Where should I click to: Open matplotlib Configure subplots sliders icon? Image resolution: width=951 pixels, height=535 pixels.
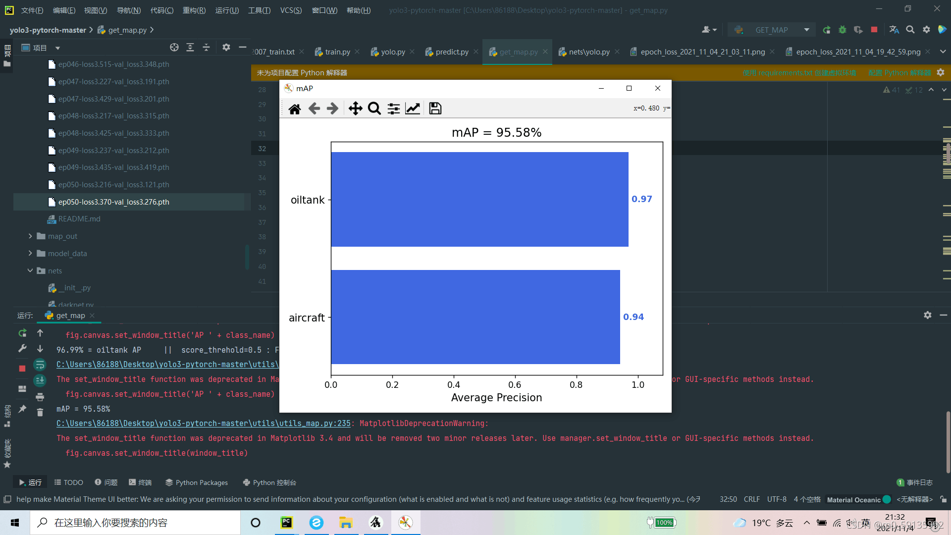click(x=394, y=108)
